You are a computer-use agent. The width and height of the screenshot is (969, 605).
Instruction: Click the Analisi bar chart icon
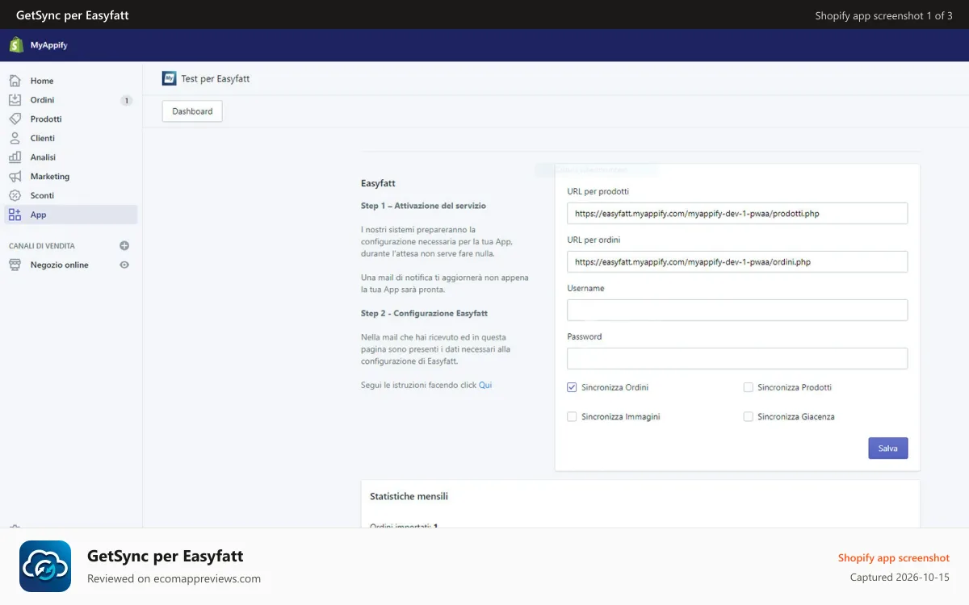click(x=15, y=157)
